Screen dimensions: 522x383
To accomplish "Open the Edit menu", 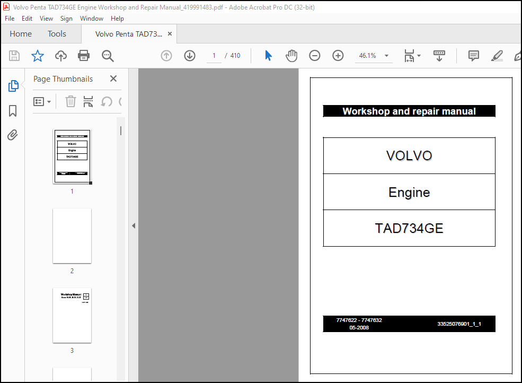I will click(27, 19).
